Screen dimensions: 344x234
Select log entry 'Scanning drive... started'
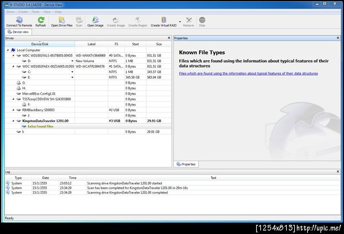coord(173,184)
